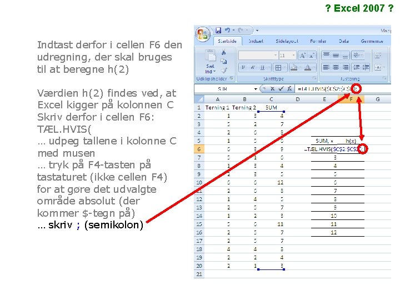Expand the Sæt ind dropdown

pos(211,69)
